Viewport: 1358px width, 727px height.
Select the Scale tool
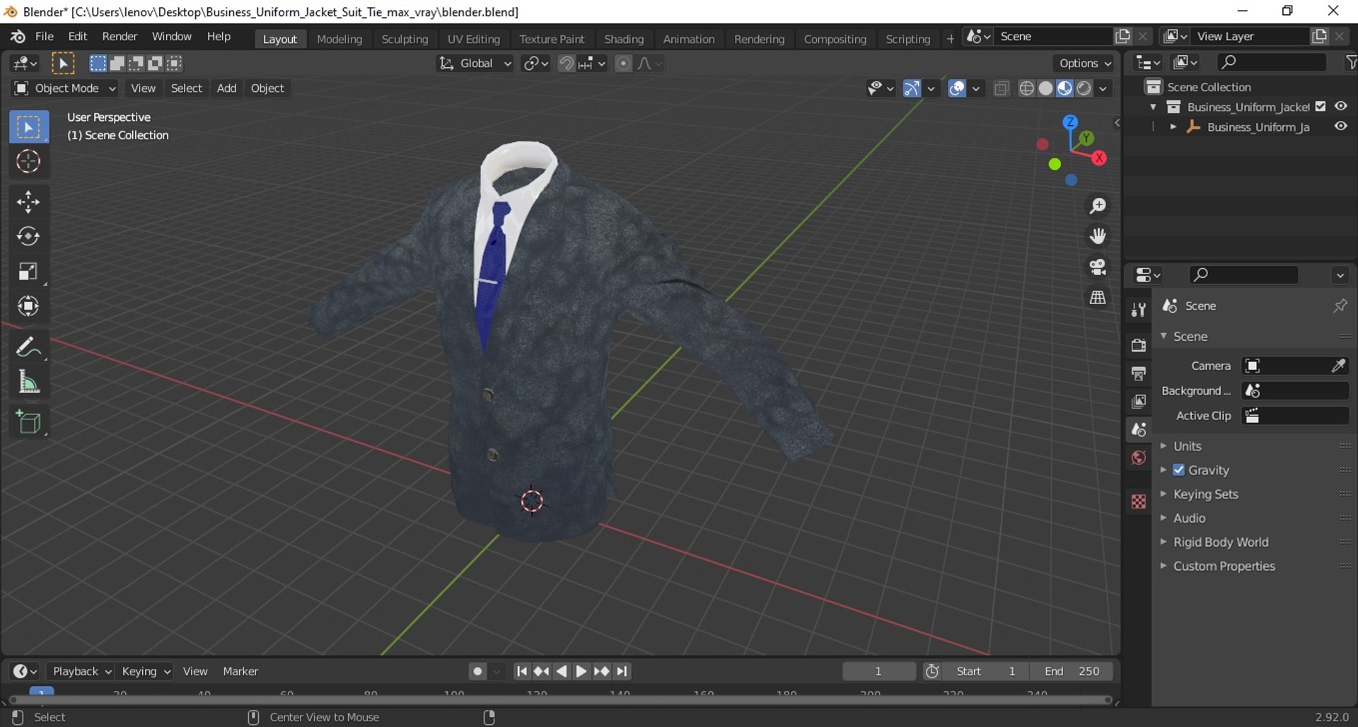[x=29, y=272]
